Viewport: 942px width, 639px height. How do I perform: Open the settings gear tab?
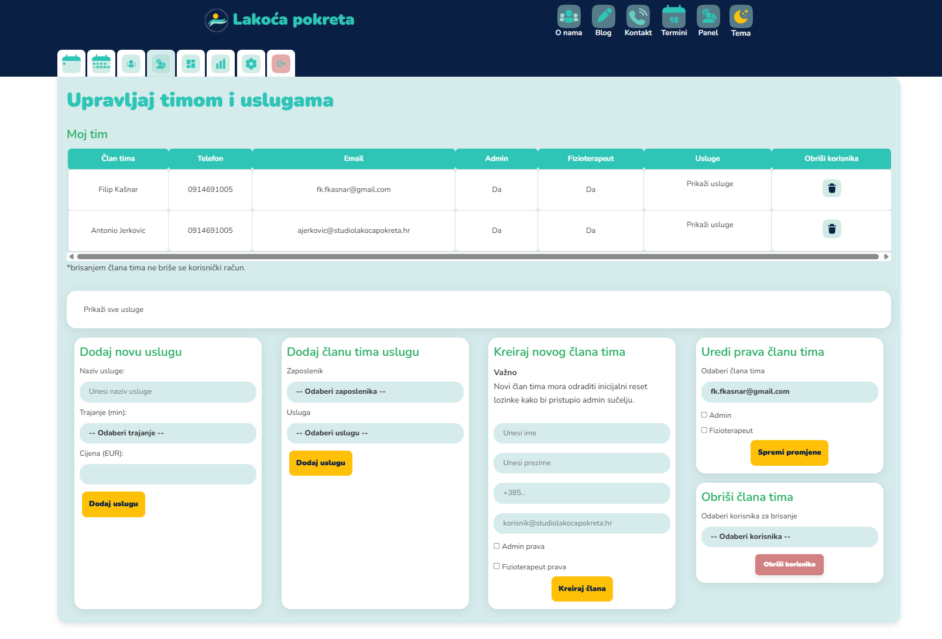[251, 64]
